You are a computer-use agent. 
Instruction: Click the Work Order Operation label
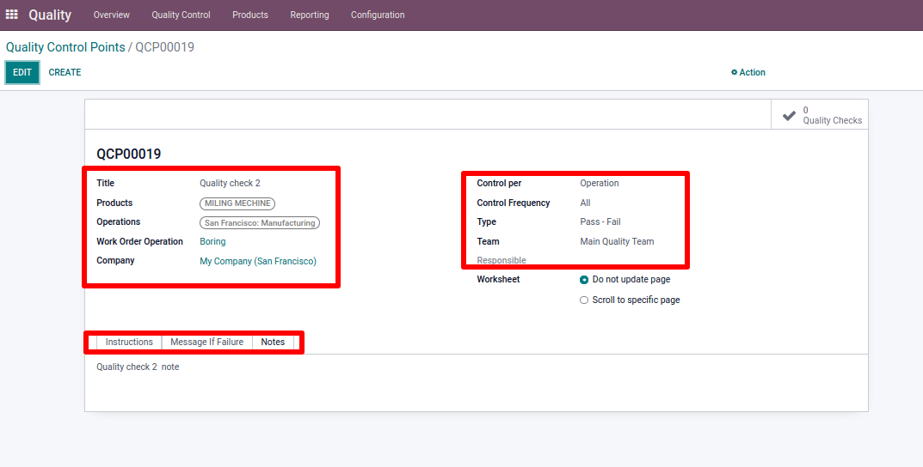139,241
